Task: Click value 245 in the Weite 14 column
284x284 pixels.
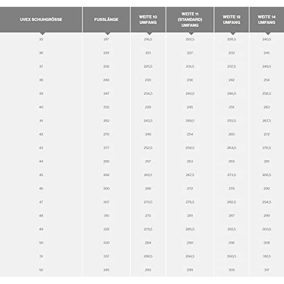Action: (x=266, y=53)
